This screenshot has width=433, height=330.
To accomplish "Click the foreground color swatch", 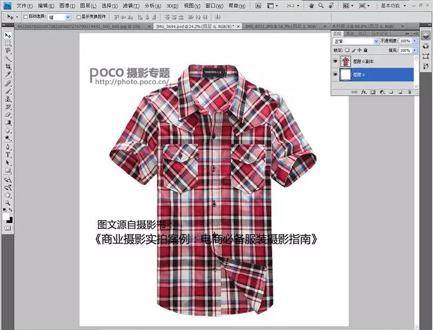I will 5,216.
